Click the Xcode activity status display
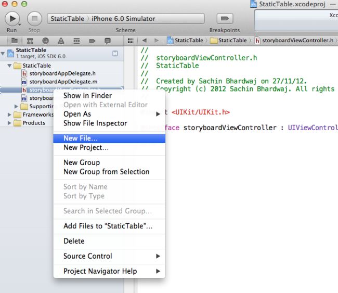 click(296, 20)
